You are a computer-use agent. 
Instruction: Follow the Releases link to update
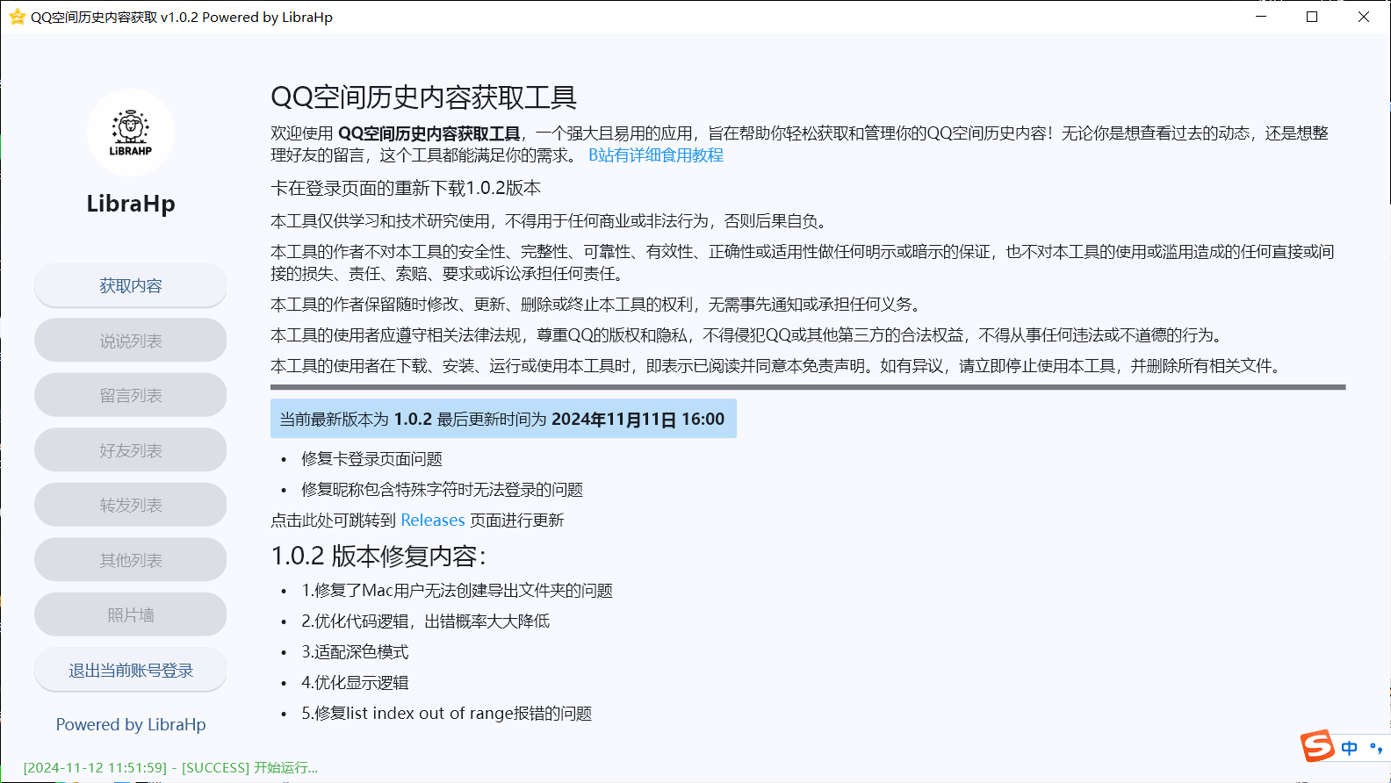[x=432, y=521]
